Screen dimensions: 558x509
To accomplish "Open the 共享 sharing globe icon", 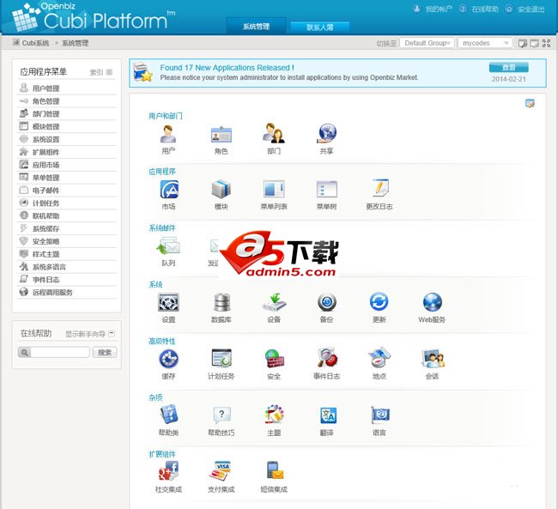I will click(326, 134).
